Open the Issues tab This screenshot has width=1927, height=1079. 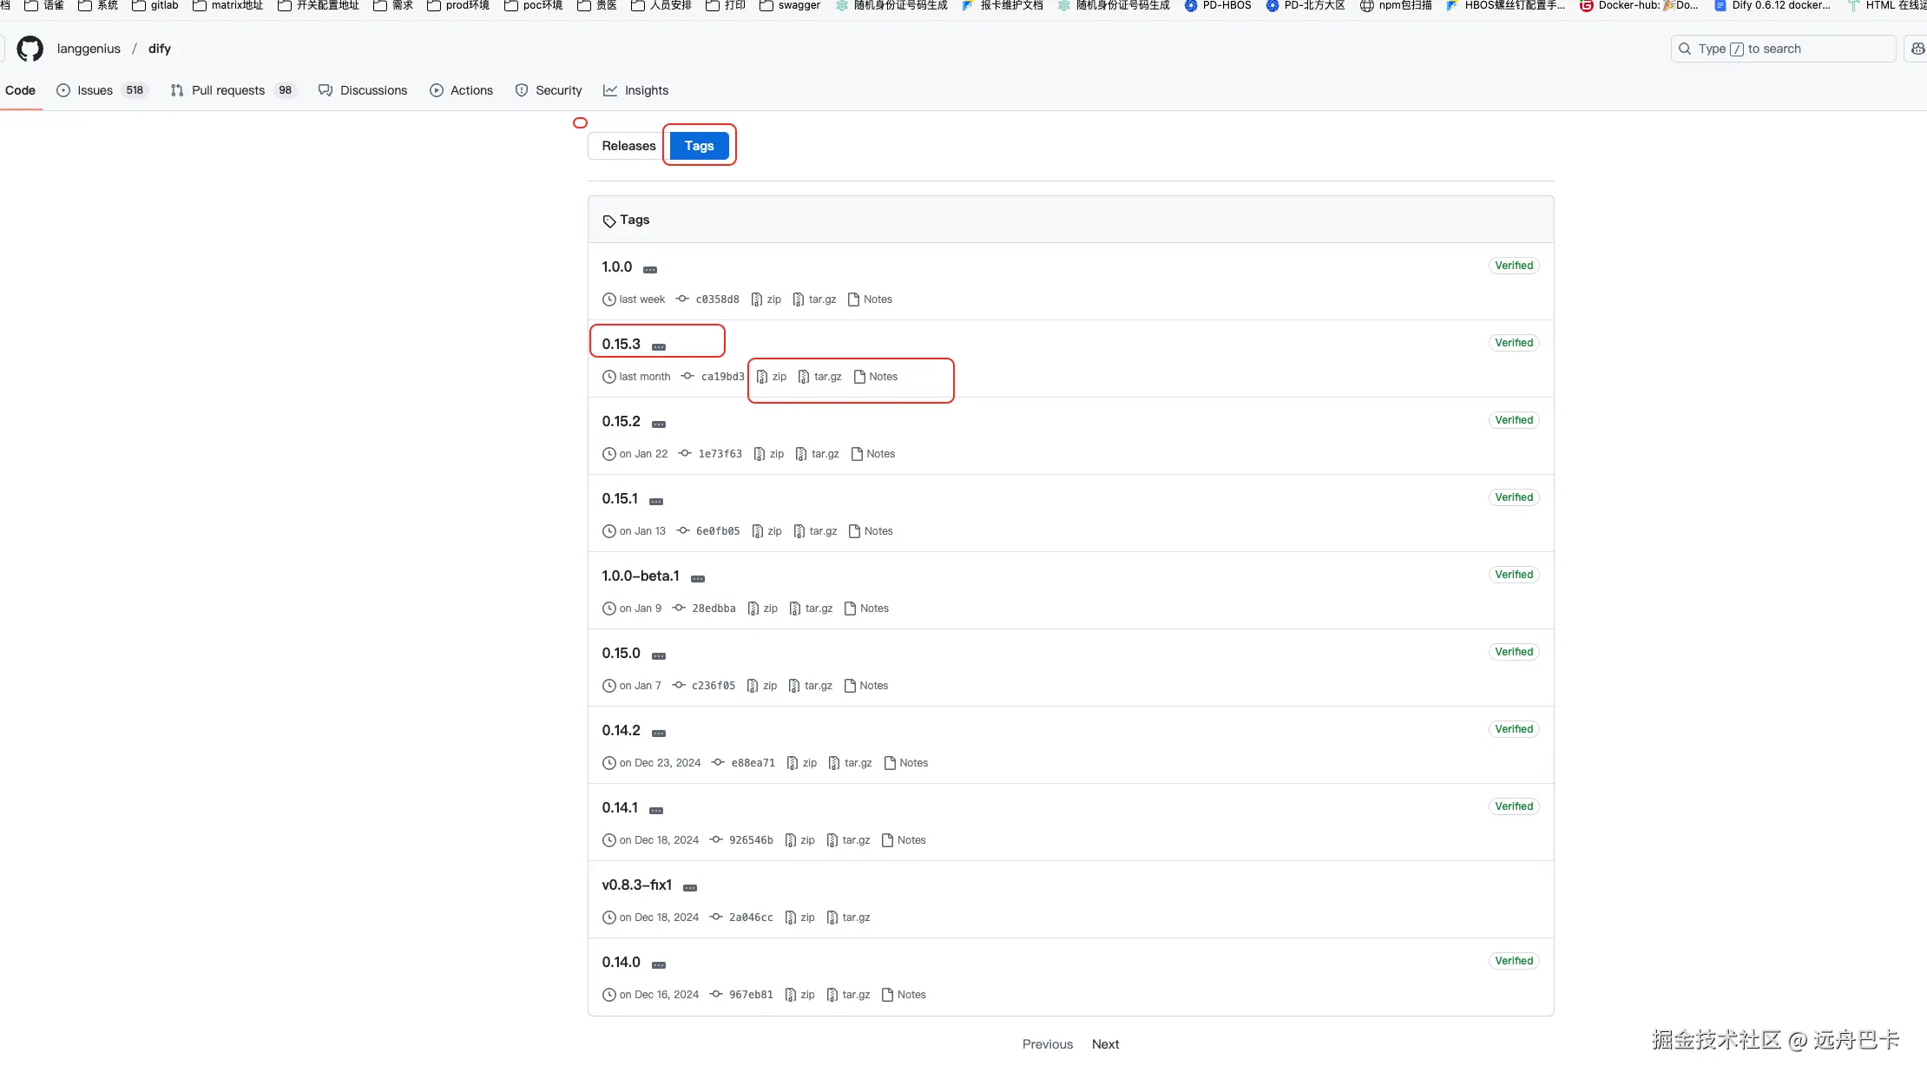95,90
